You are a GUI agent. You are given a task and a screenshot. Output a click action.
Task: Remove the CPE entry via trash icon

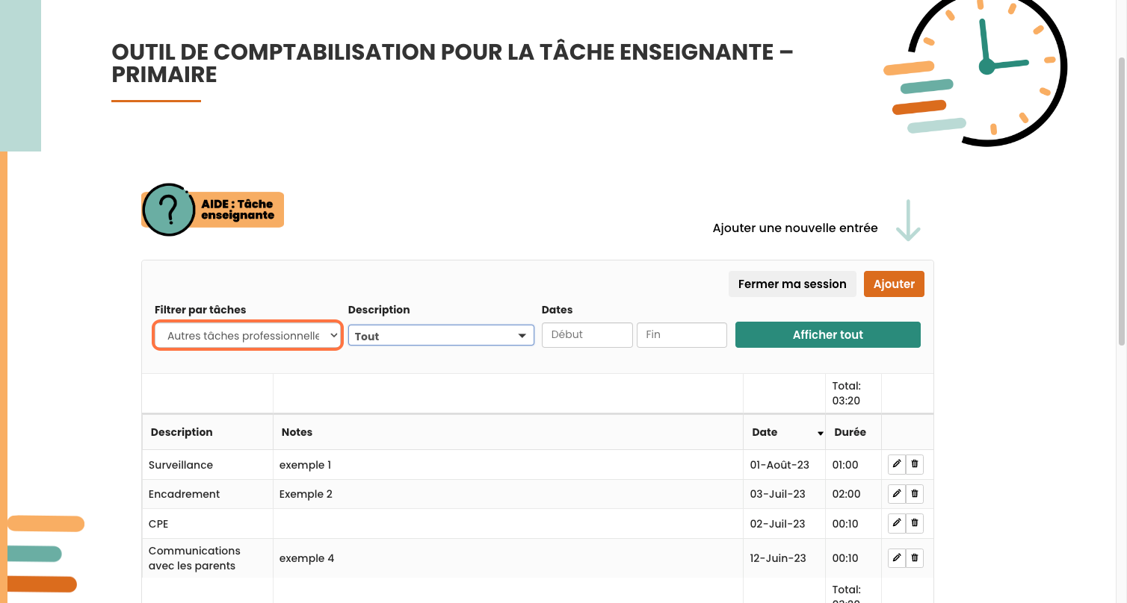[915, 523]
